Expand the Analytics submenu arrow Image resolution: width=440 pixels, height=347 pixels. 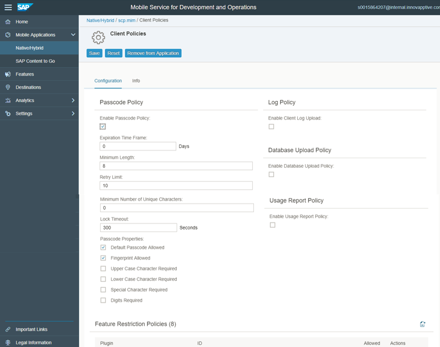tap(73, 100)
